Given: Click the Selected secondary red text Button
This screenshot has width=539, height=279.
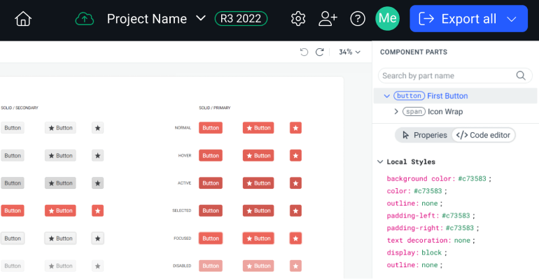Looking at the screenshot, I should [x=13, y=210].
